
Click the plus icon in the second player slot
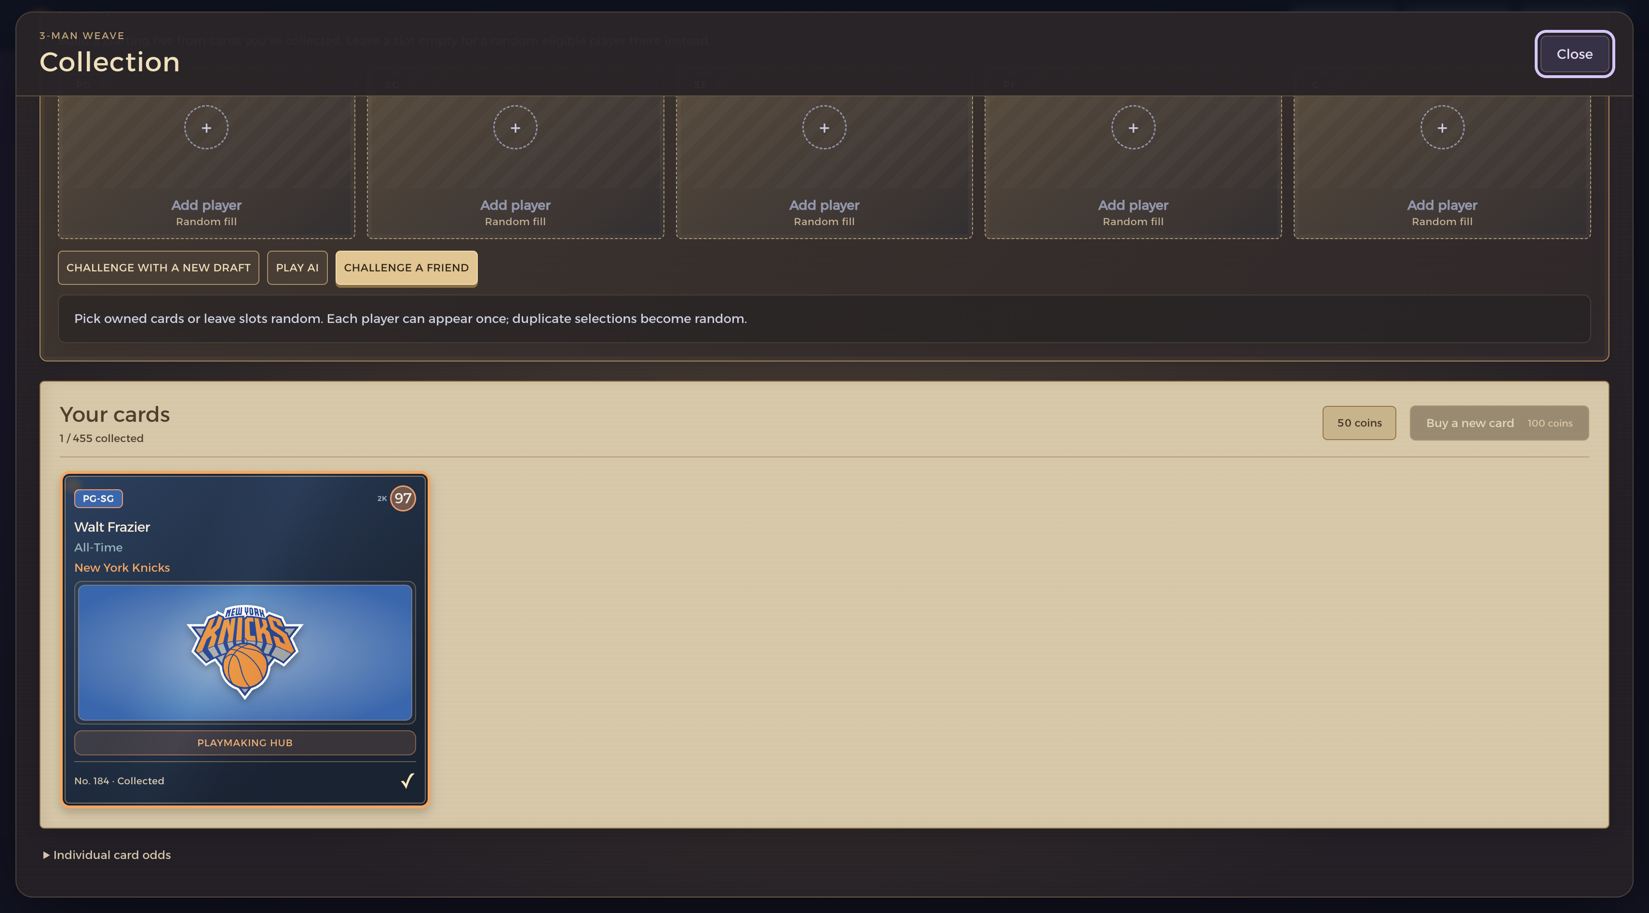tap(515, 128)
